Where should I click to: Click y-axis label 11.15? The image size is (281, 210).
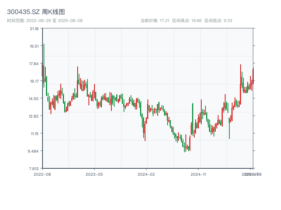[x=34, y=134]
